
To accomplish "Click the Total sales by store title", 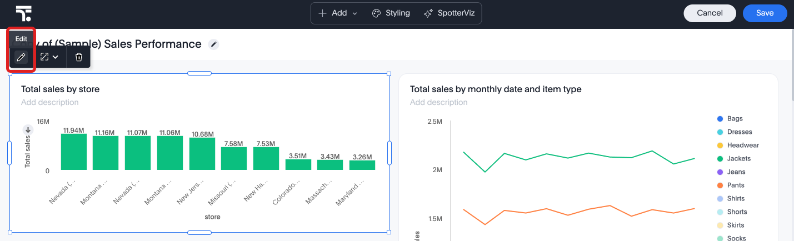I will pos(60,89).
